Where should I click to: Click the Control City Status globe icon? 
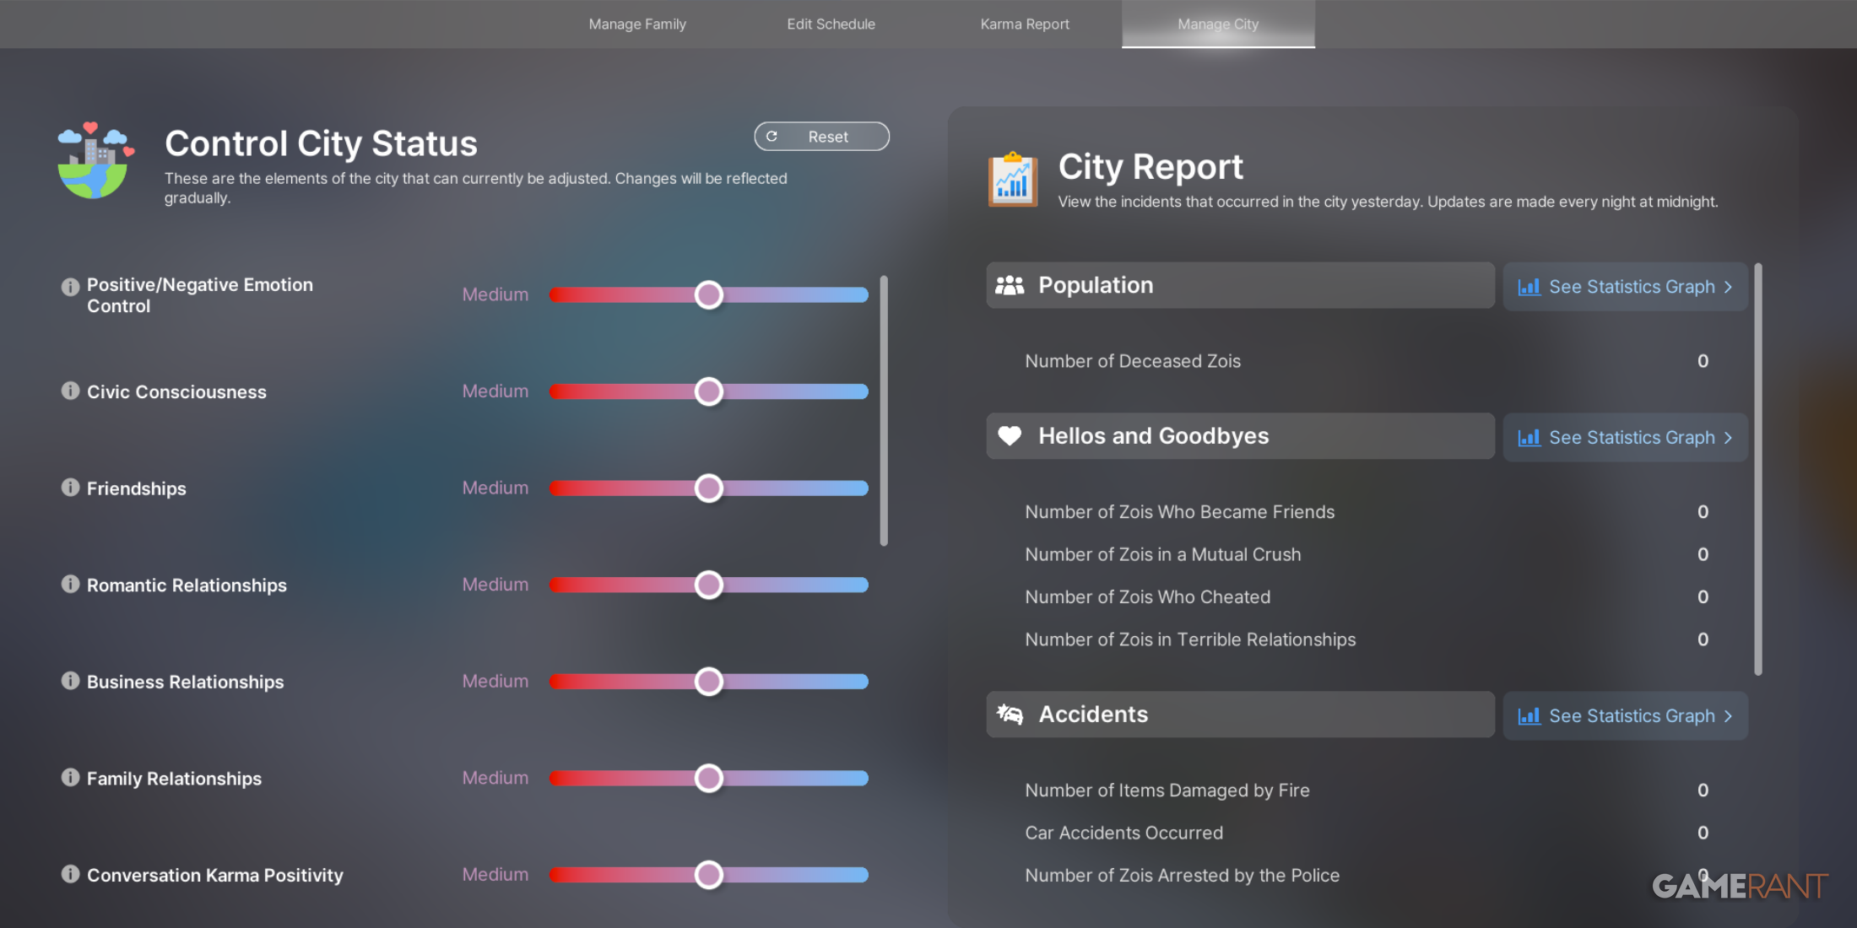(95, 160)
